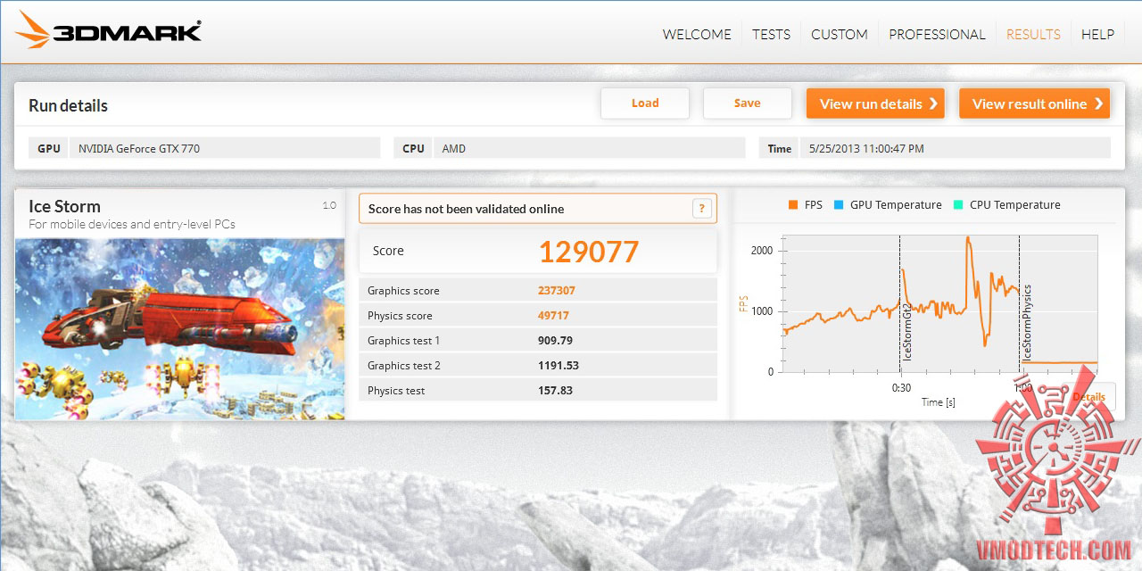
Task: Click the Graphics test 1 value 909.79
Action: [556, 341]
